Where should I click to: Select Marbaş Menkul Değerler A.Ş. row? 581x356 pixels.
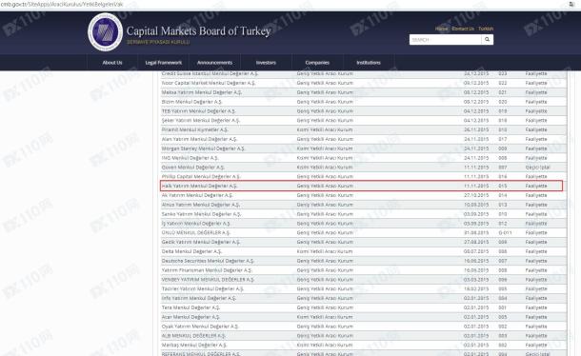(364, 346)
